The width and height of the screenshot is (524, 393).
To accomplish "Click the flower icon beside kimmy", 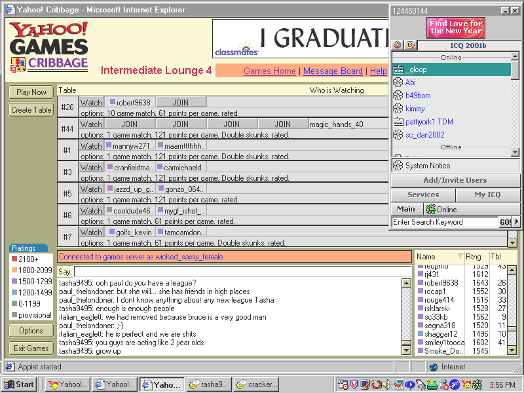I will [x=398, y=108].
